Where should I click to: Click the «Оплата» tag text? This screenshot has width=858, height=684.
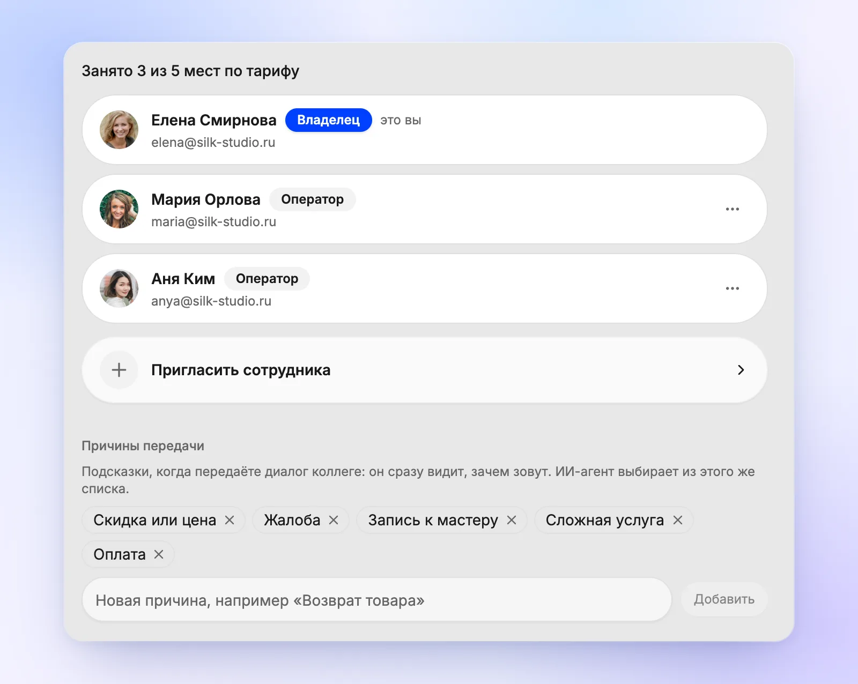tap(119, 554)
